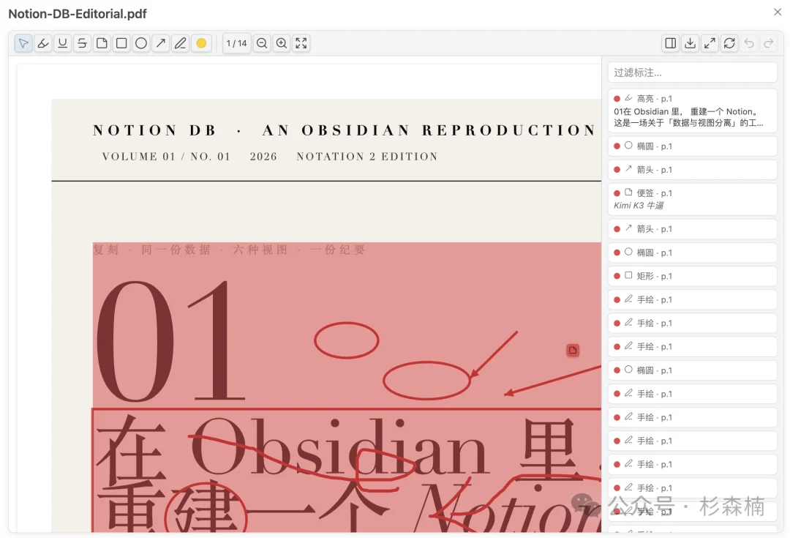Select 椭圆 entry directly below the 高亮 entry
The height and width of the screenshot is (538, 790).
[692, 146]
